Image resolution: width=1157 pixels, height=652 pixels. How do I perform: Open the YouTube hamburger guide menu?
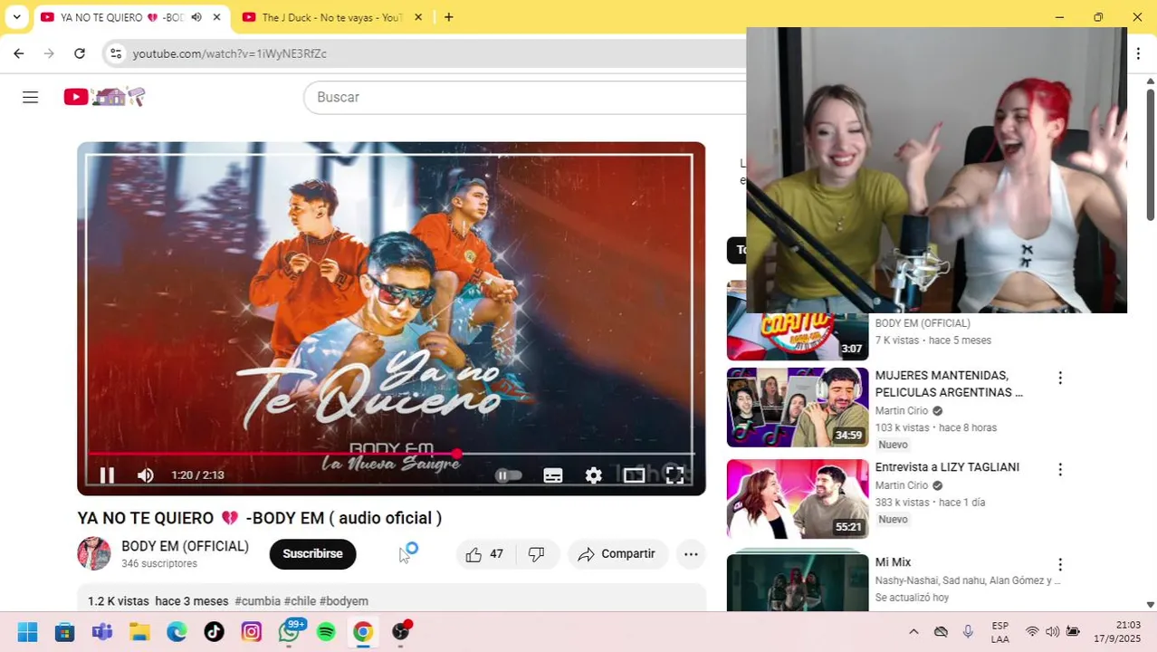30,97
